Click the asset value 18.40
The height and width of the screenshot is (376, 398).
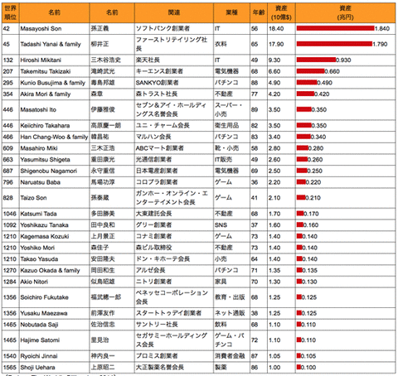pos(276,29)
